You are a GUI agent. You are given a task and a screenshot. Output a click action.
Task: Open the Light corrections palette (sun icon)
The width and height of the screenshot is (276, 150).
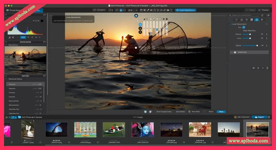[236, 20]
